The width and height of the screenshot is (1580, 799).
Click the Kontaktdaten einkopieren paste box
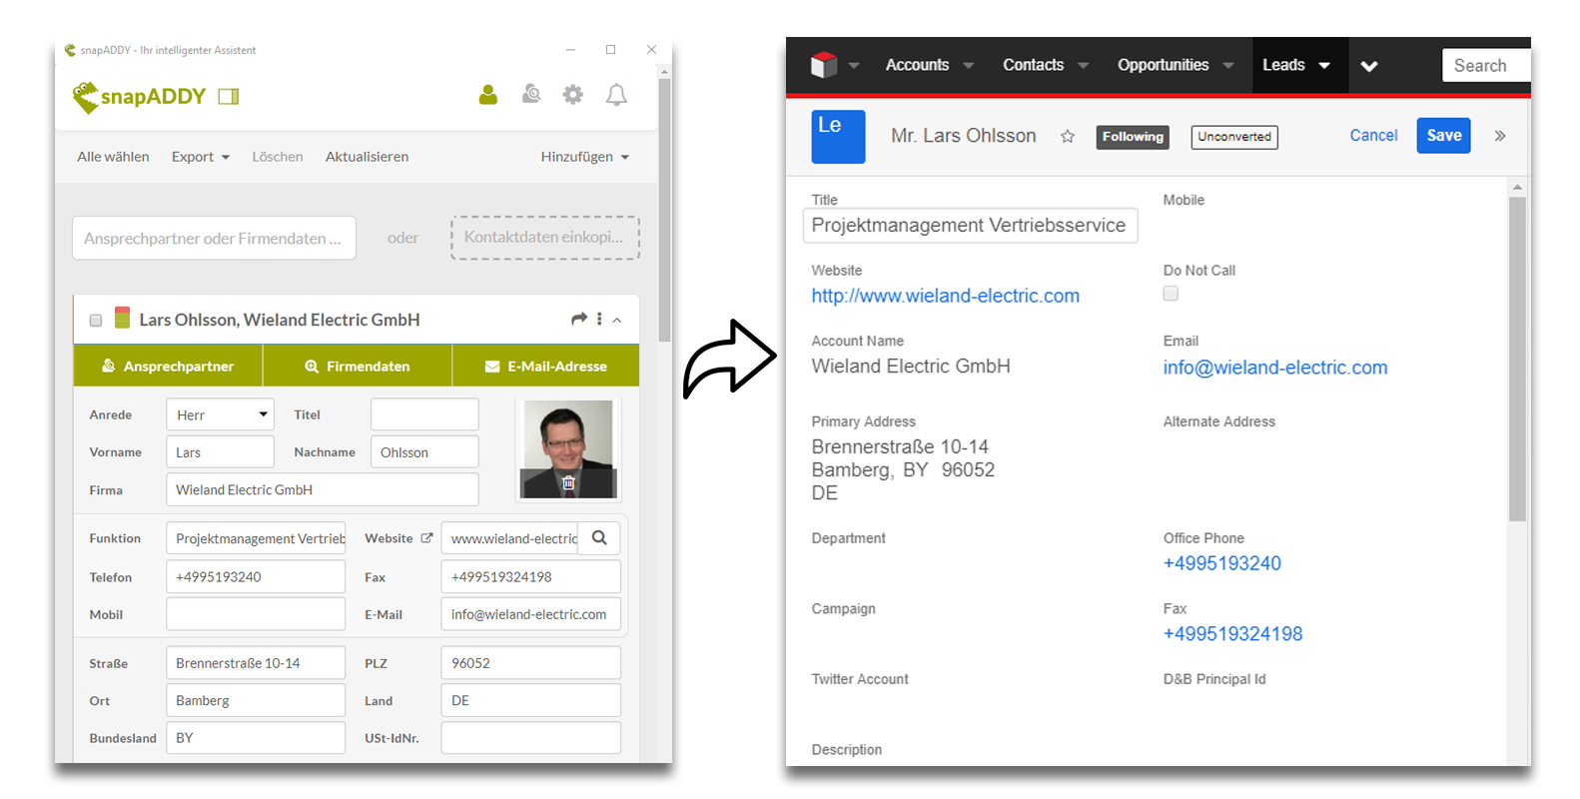[x=545, y=238]
